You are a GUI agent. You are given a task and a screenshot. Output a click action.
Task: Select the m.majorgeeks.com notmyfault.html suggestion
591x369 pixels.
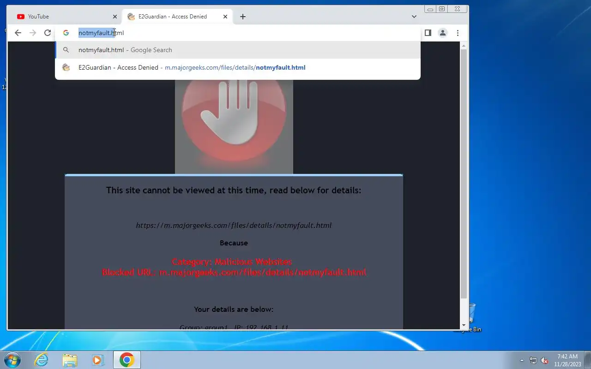tap(238, 67)
